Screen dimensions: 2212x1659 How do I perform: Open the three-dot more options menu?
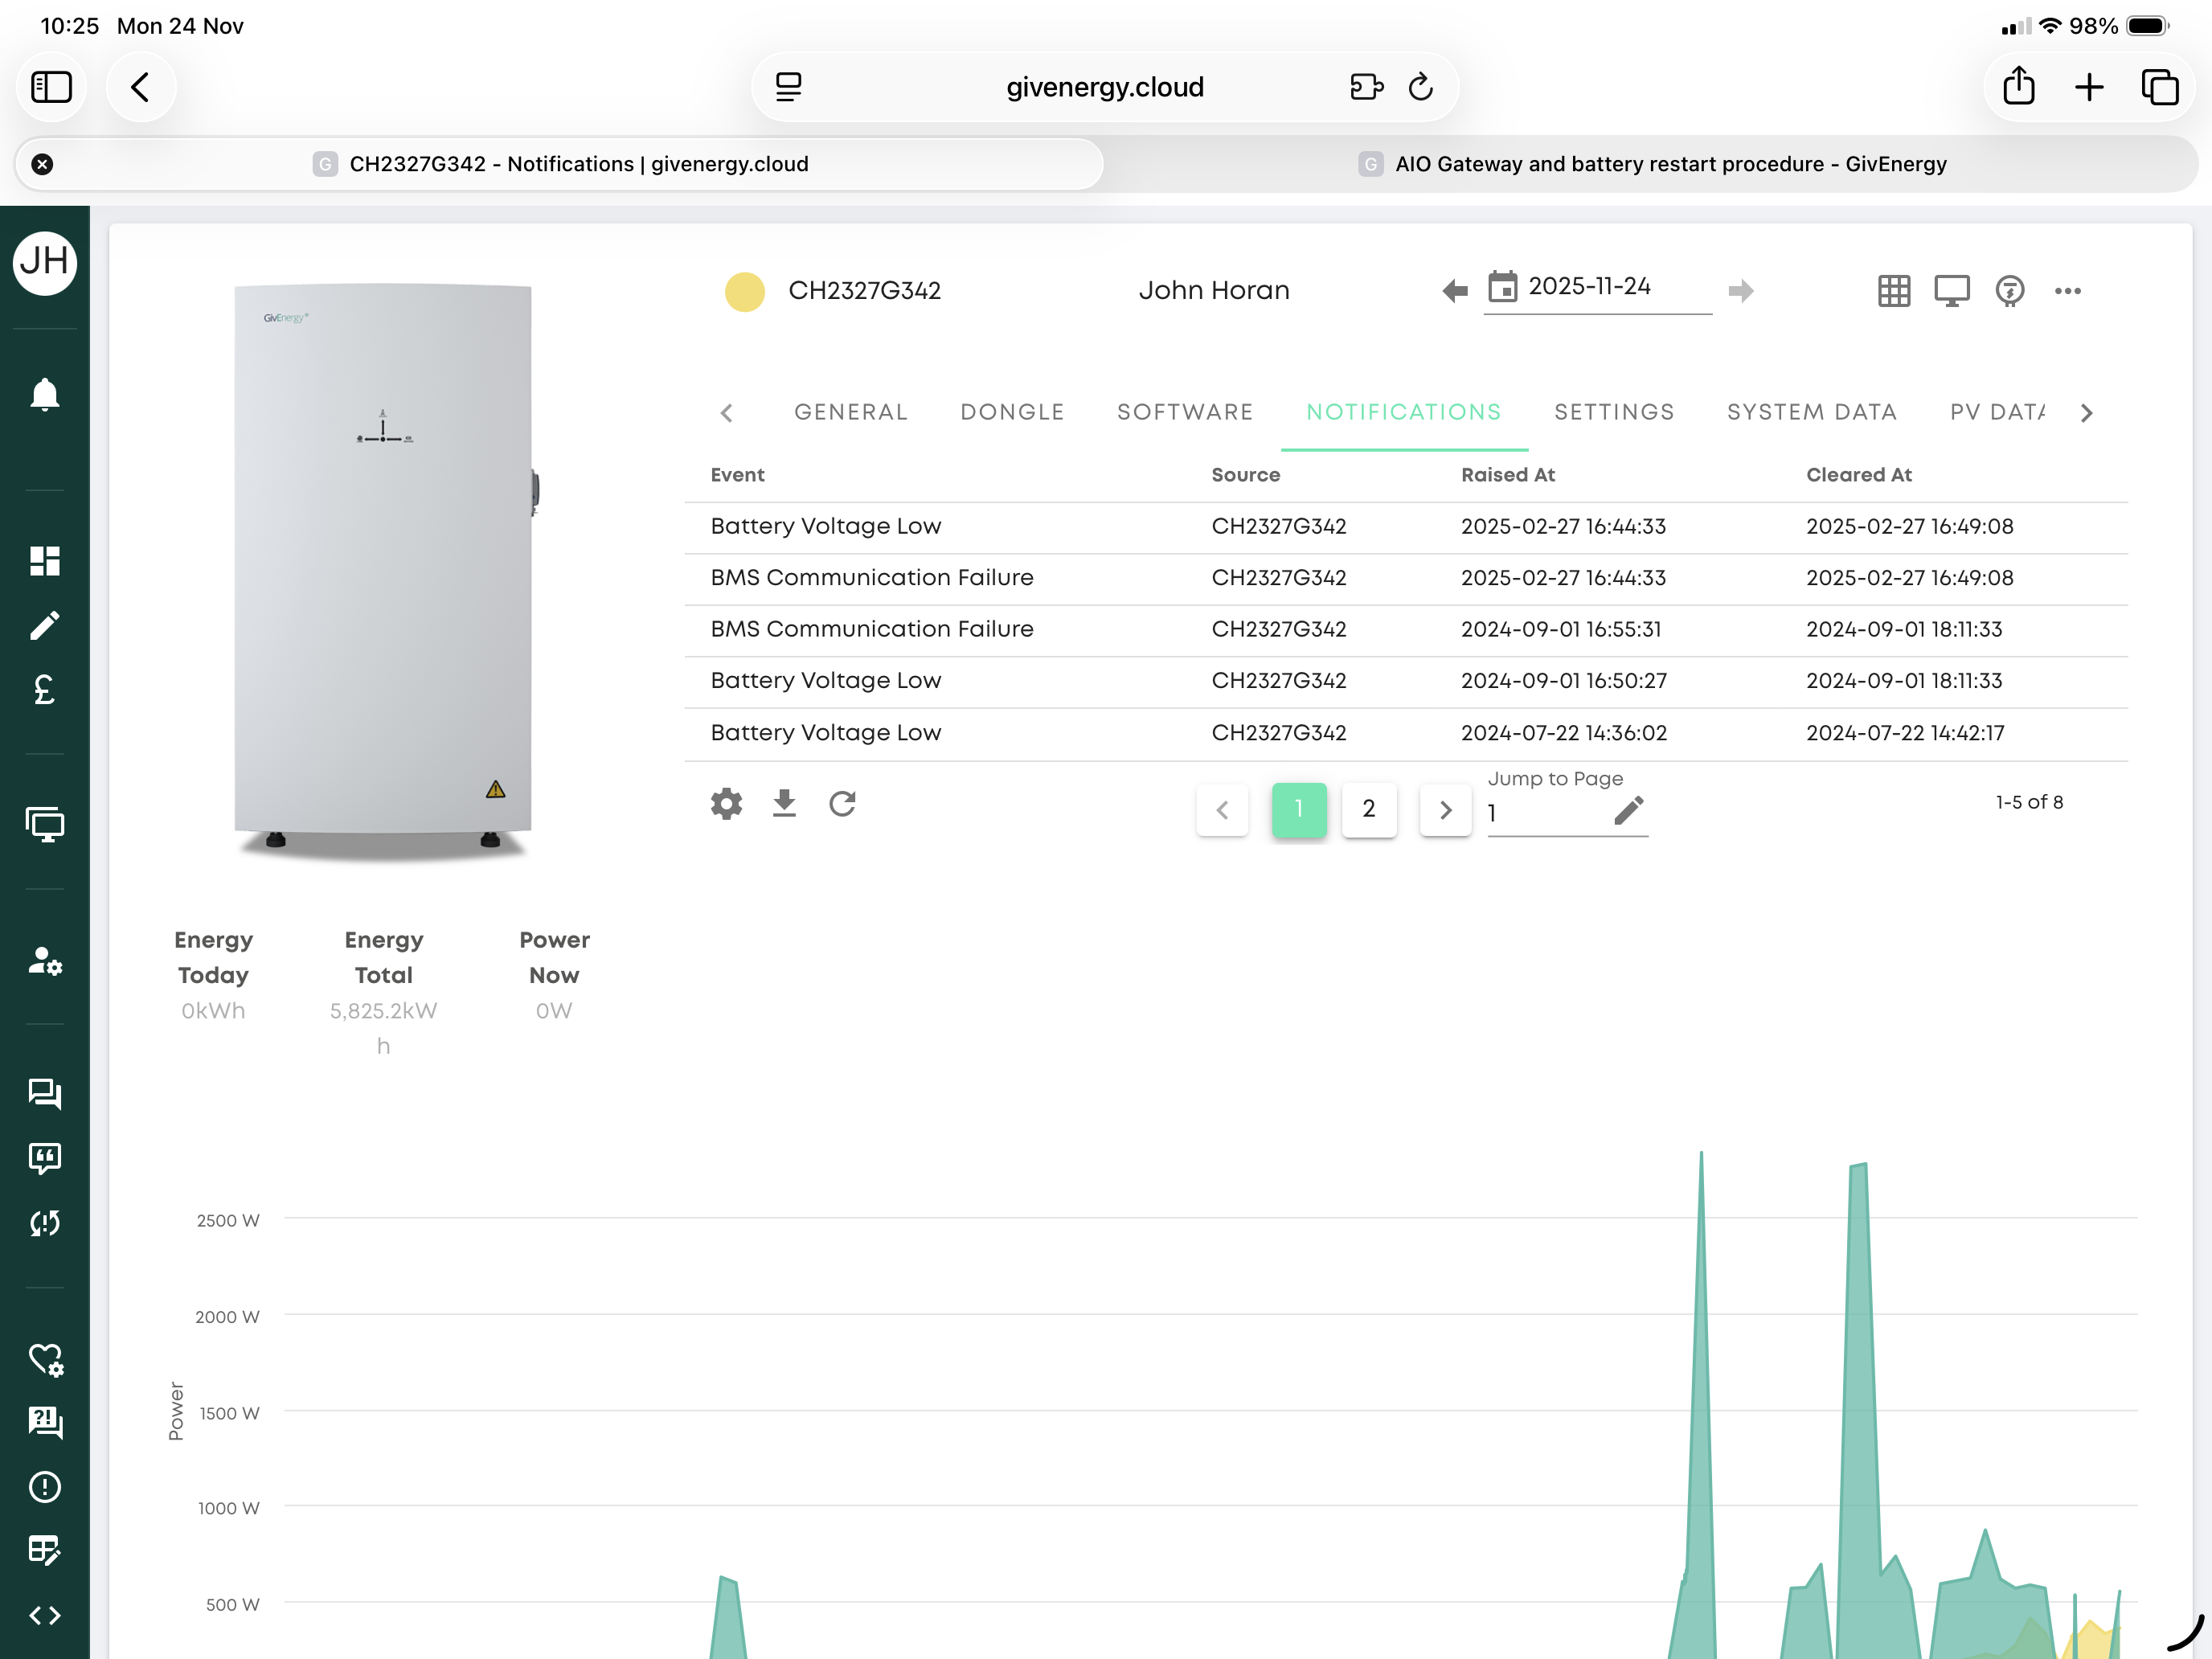[x=2068, y=291]
